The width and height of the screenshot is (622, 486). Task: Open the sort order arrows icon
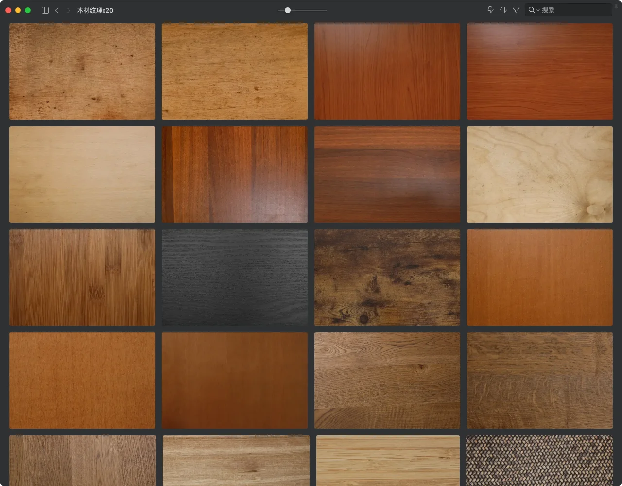pos(503,10)
